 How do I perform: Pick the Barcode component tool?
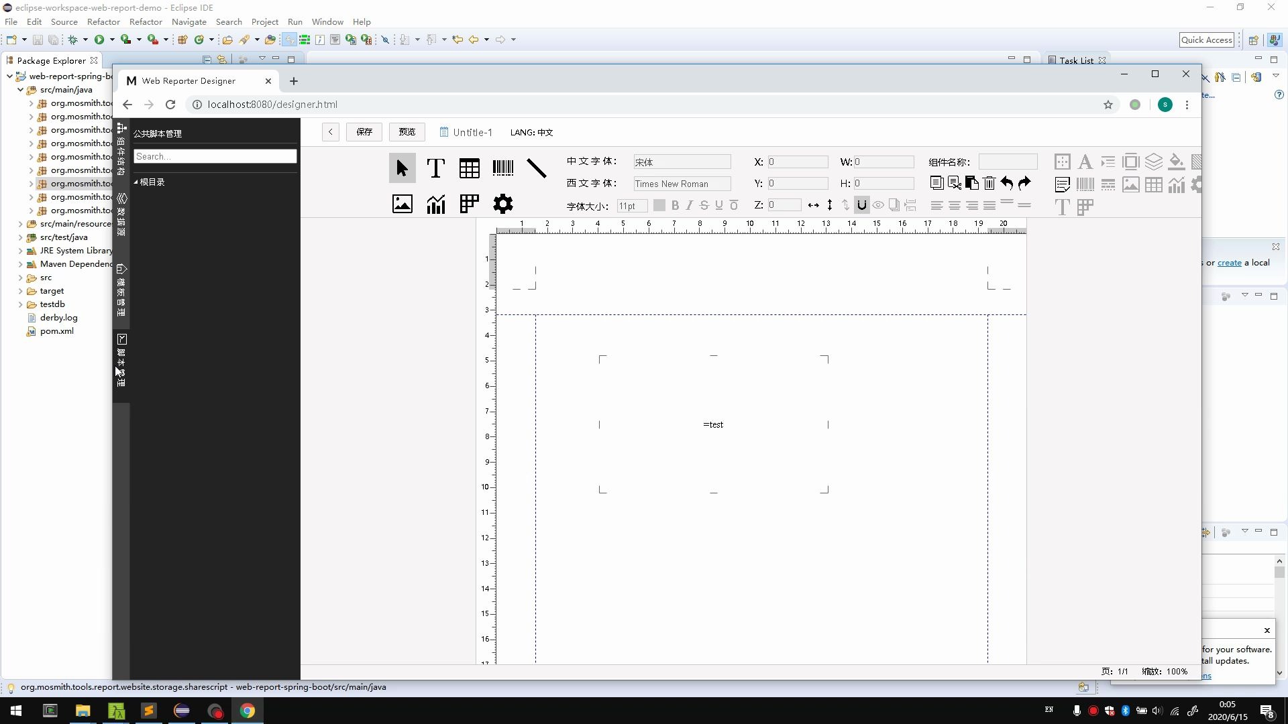502,168
